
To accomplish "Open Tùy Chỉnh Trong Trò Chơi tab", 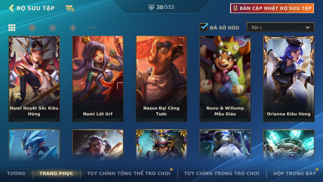I will (x=222, y=173).
